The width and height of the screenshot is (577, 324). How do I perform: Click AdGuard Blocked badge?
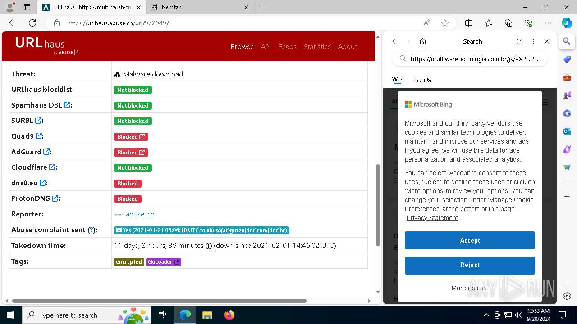coord(131,153)
